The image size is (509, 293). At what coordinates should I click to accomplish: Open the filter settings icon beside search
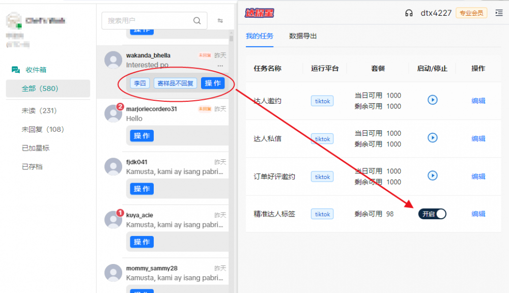pyautogui.click(x=220, y=21)
